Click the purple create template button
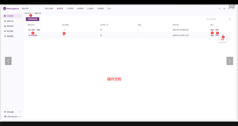Viewport: 238px width, 126px height. click(x=32, y=19)
